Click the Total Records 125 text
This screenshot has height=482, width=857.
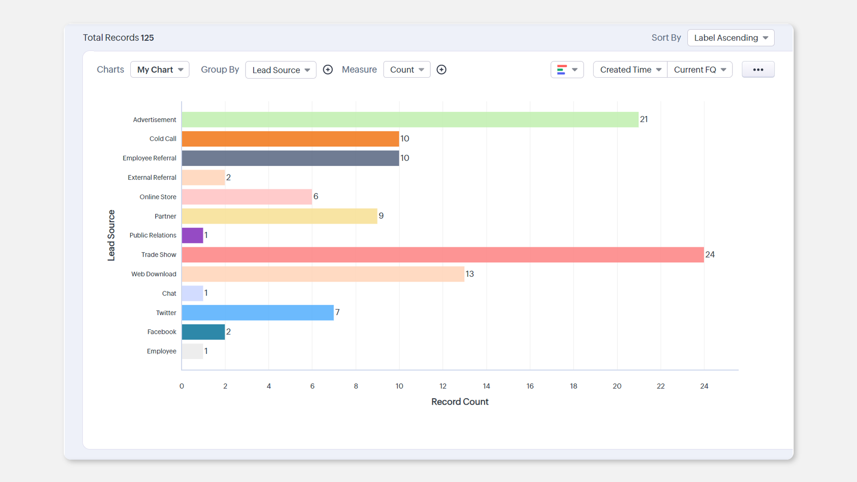tap(118, 38)
